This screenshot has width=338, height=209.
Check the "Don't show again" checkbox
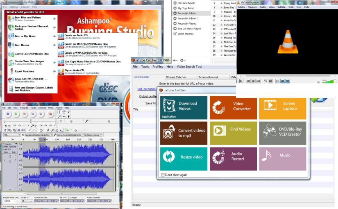pyautogui.click(x=163, y=175)
